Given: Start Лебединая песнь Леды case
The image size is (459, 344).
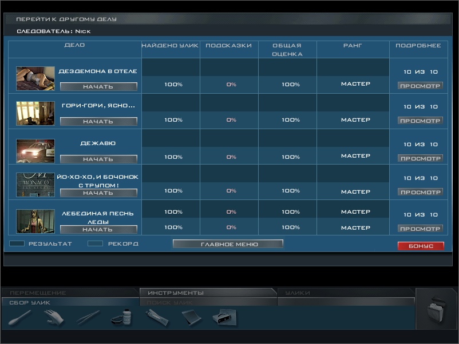Looking at the screenshot, I should (98, 230).
